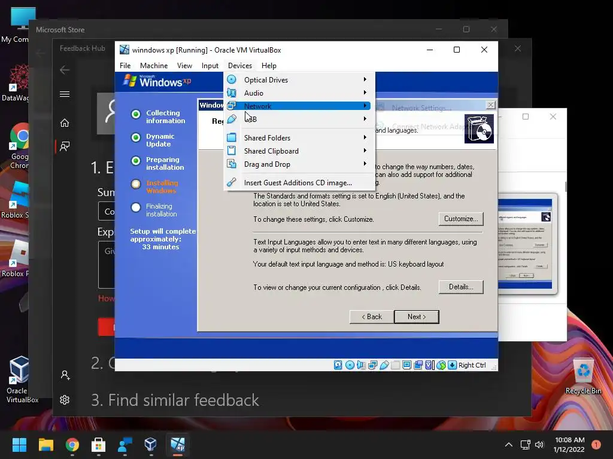Screen dimensions: 613x459
Task: Click the mouse integration status icon
Action: coord(441,365)
